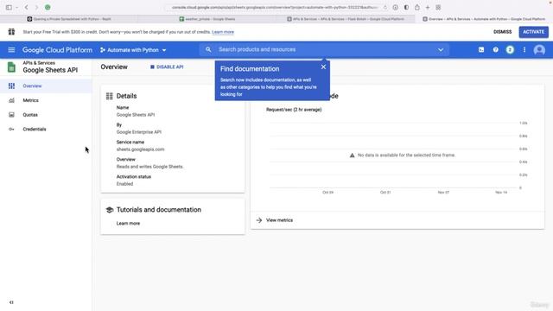The height and width of the screenshot is (311, 553).
Task: Click the Tutorials graduation cap icon
Action: pos(110,210)
